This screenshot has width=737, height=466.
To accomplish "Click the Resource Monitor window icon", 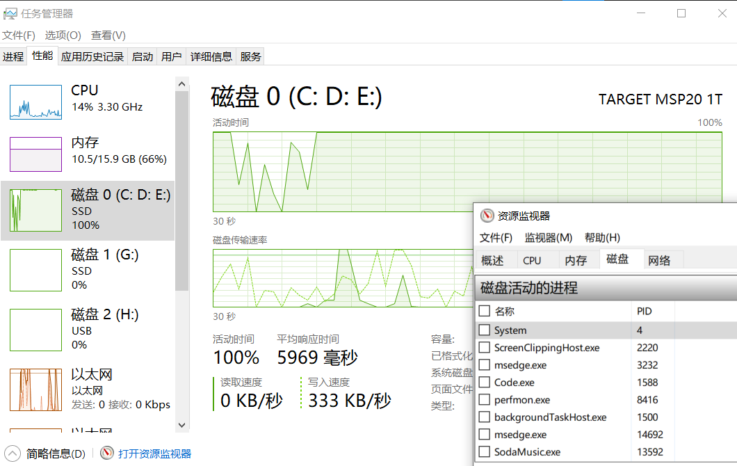I will 487,216.
